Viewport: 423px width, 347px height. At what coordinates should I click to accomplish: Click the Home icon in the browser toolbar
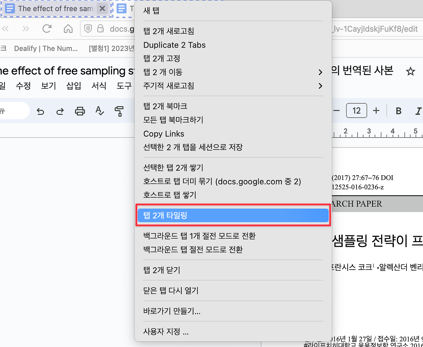(x=68, y=28)
